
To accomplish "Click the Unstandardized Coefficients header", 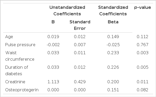I will click(67, 10).
